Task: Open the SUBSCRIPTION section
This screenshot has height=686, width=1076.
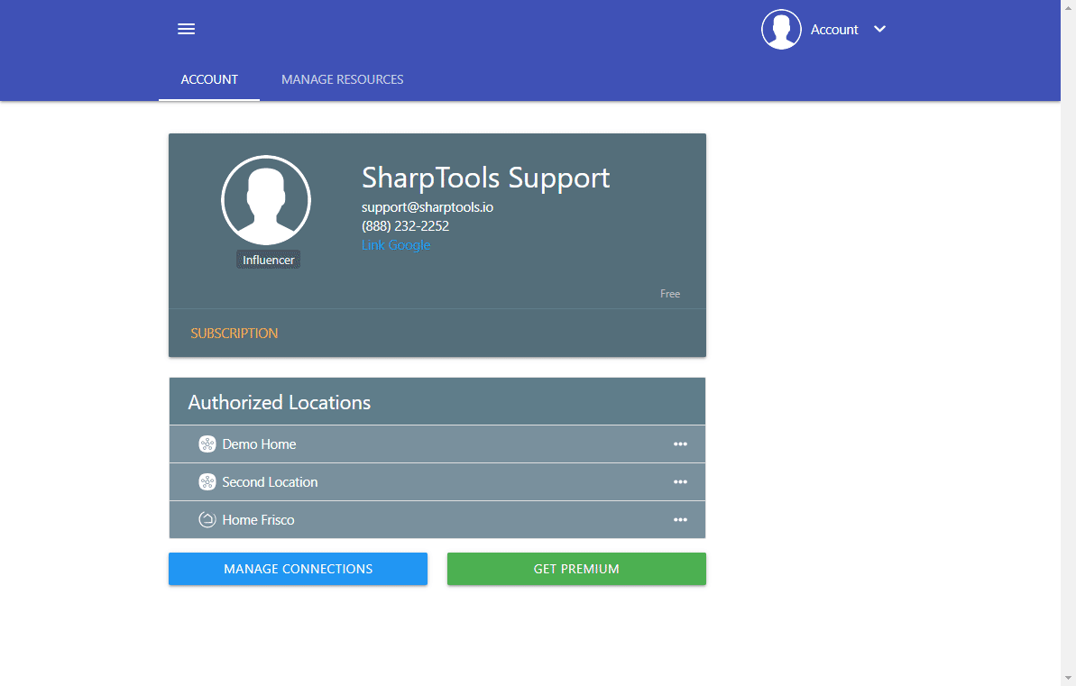Action: point(234,334)
